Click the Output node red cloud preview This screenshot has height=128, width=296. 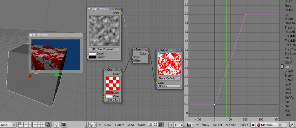169,64
